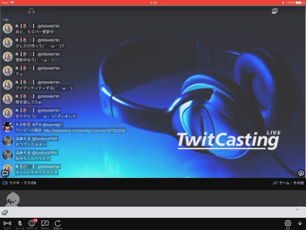Open avatar of comment りょ
This screenshot has width=306, height=230.
point(8,71)
